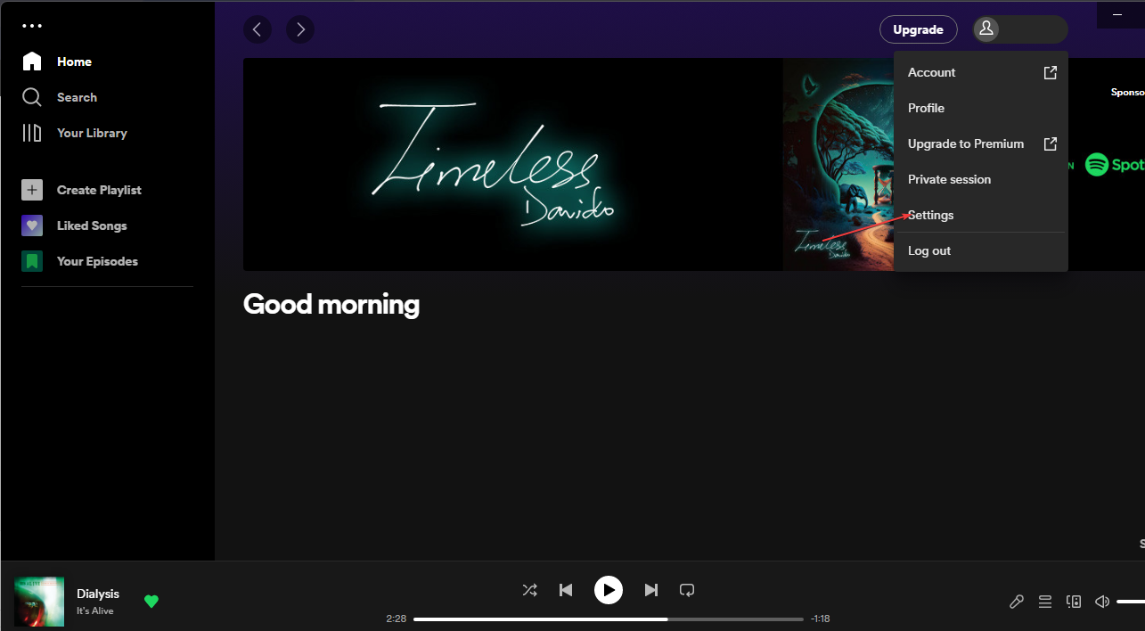The image size is (1145, 631).
Task: Choose Profile in the user menu
Action: click(x=981, y=108)
